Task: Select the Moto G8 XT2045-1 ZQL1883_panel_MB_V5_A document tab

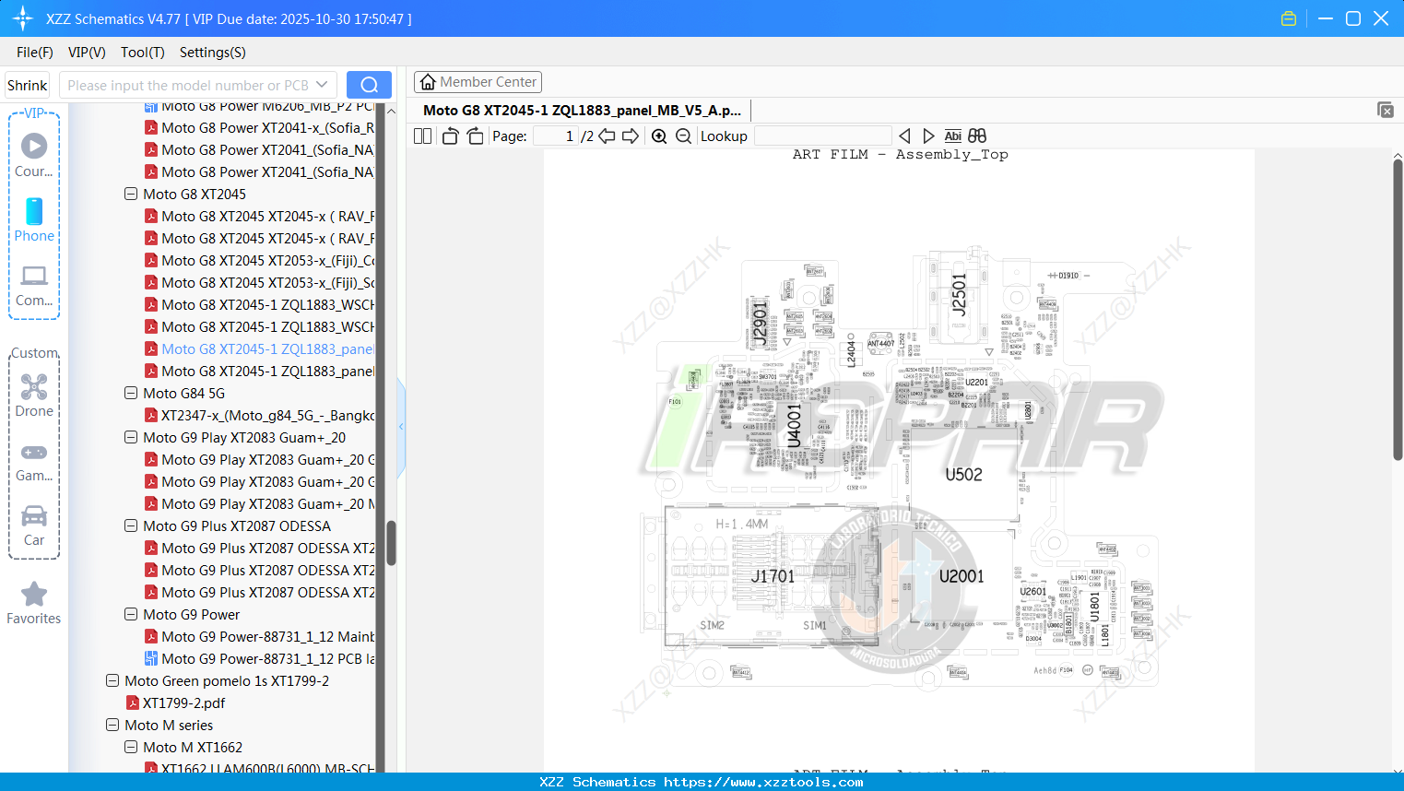Action: pyautogui.click(x=582, y=111)
